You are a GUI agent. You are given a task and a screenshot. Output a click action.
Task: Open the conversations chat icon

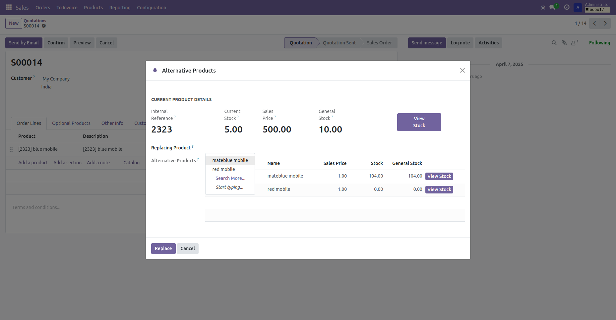tap(552, 7)
